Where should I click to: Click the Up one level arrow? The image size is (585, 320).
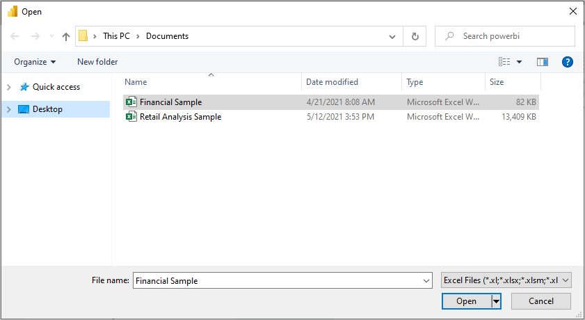(66, 36)
